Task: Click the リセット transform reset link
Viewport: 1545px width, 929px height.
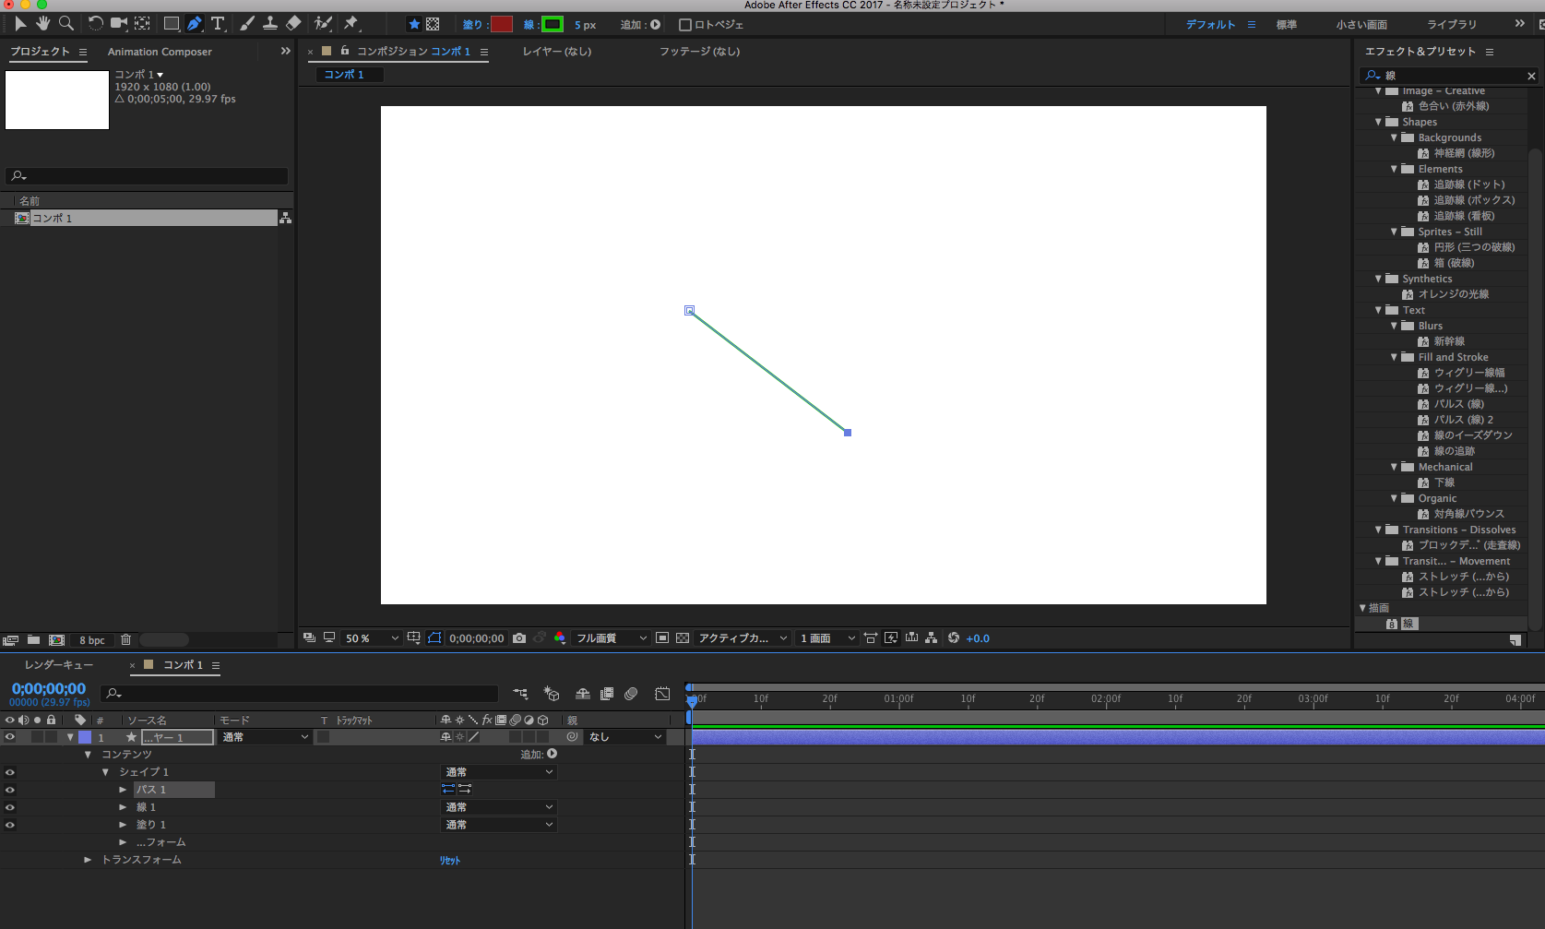Action: (449, 860)
